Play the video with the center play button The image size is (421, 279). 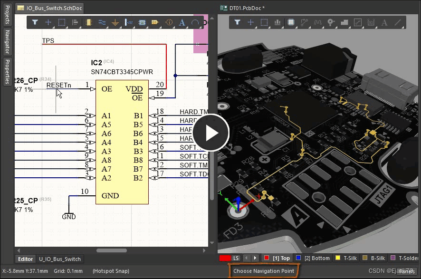(210, 133)
